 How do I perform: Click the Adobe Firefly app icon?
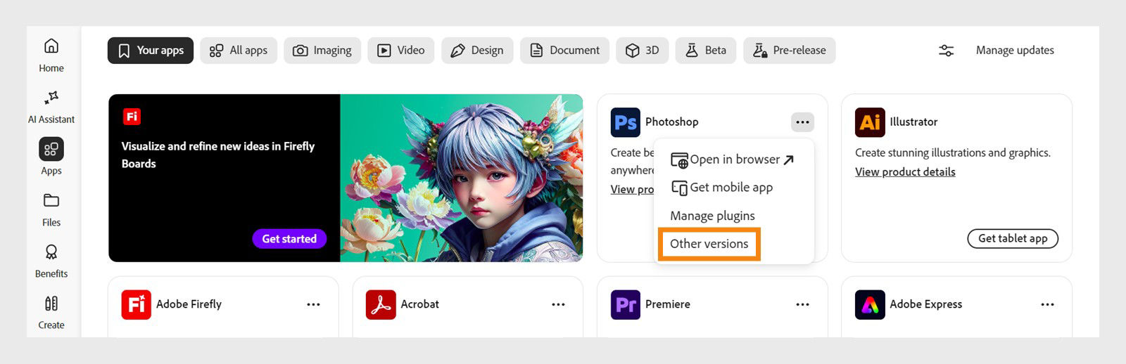136,305
